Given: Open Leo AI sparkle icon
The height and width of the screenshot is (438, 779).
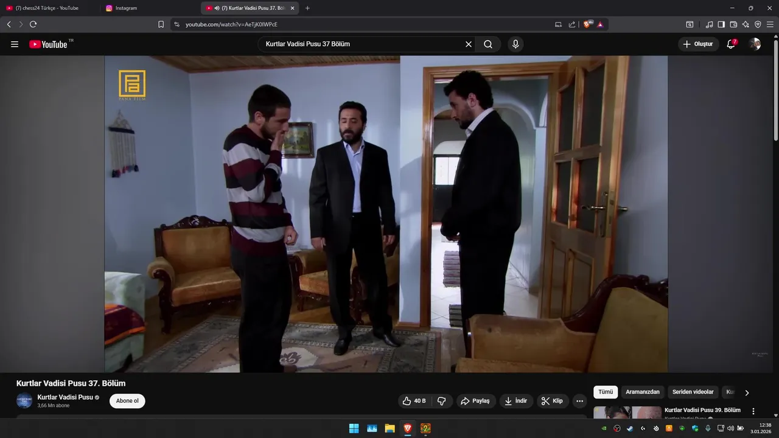Looking at the screenshot, I should coord(746,24).
